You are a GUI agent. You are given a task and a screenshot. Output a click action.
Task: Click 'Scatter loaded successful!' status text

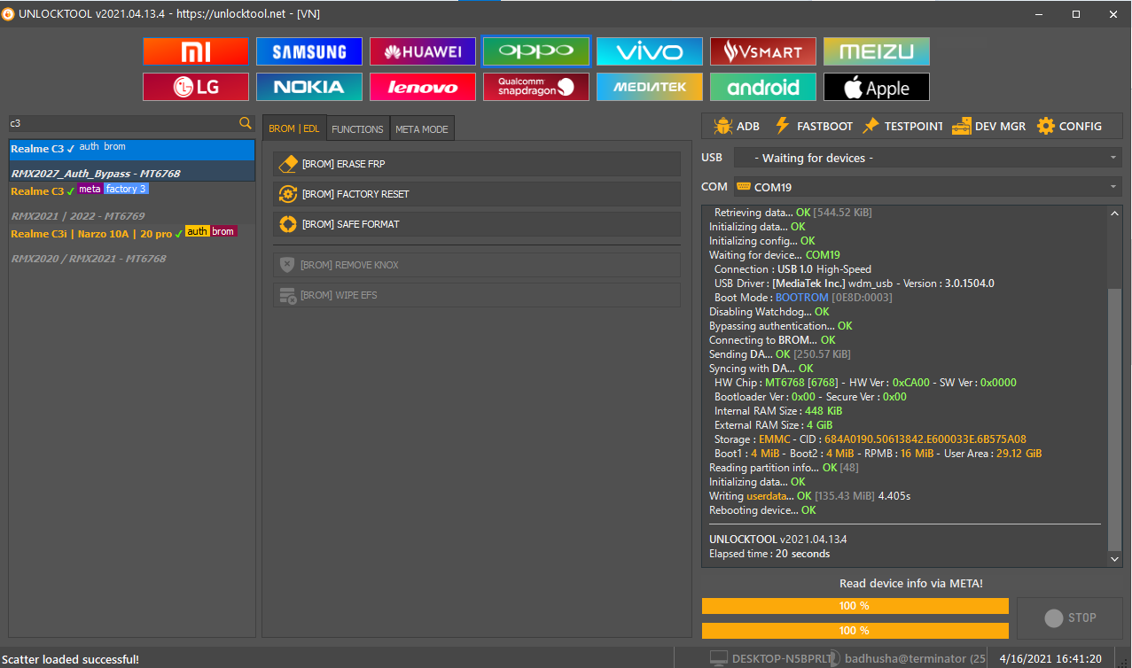tap(71, 659)
